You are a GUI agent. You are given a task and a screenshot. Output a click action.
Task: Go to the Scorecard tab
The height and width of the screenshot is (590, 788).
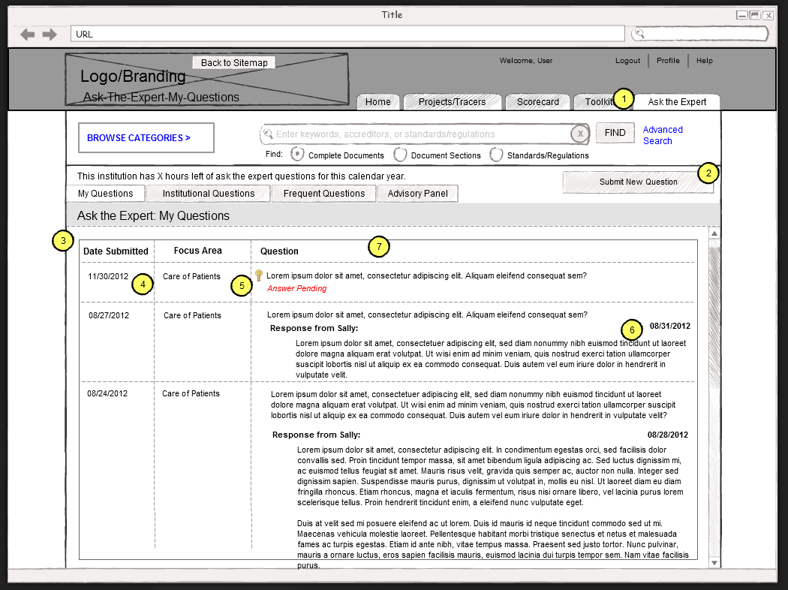(538, 102)
